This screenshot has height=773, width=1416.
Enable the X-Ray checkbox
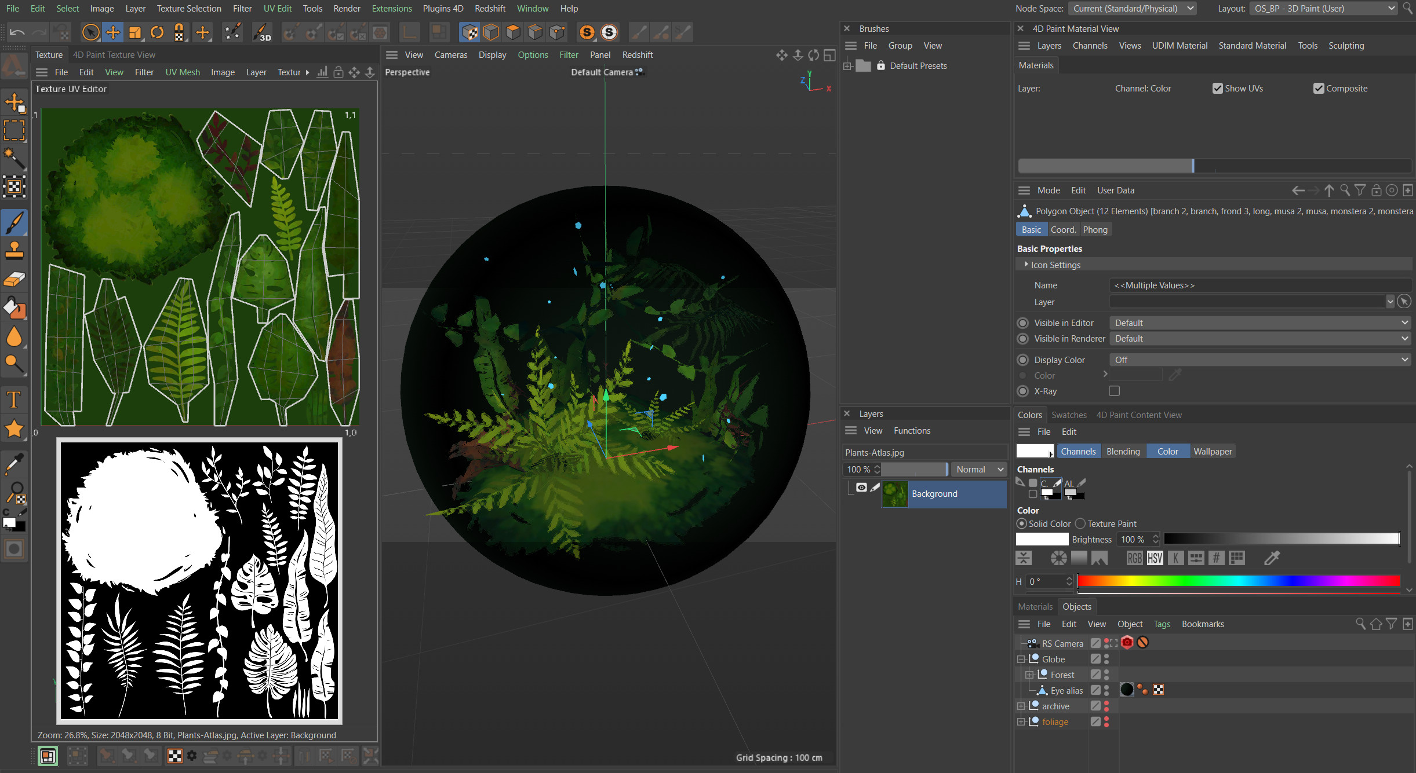click(1114, 391)
